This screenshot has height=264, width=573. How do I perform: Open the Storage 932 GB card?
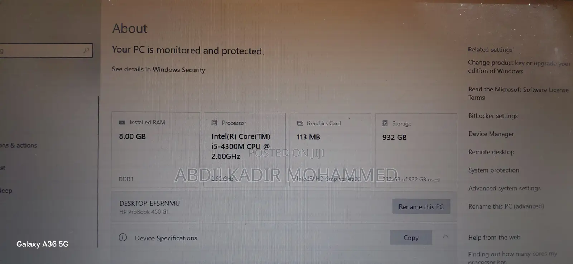(x=416, y=150)
